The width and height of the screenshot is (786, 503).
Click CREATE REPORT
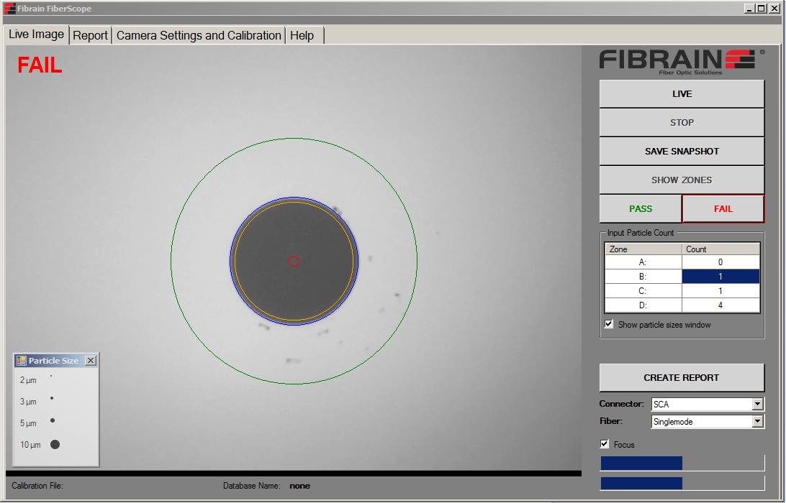(x=681, y=377)
